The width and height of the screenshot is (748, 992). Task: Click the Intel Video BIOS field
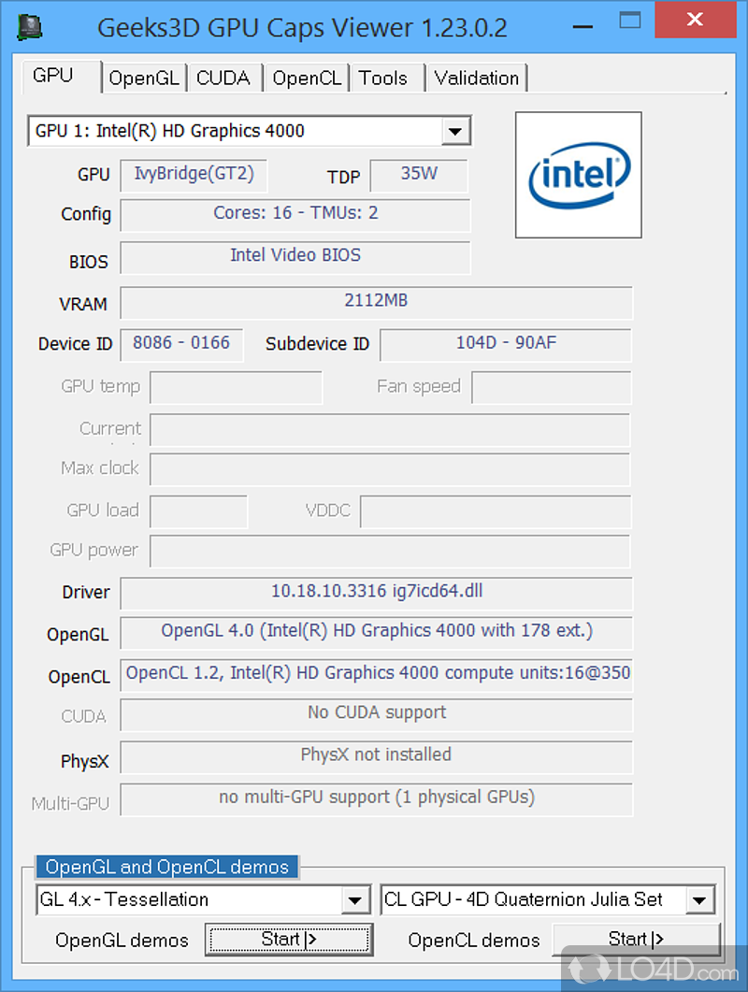coord(295,257)
